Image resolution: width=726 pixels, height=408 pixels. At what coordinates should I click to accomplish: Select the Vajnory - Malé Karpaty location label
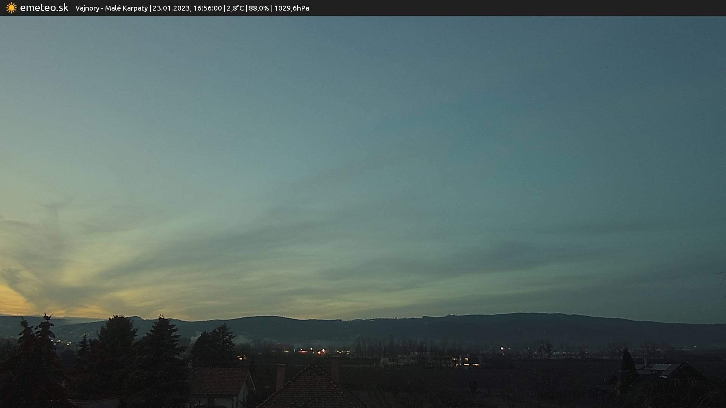pos(112,8)
